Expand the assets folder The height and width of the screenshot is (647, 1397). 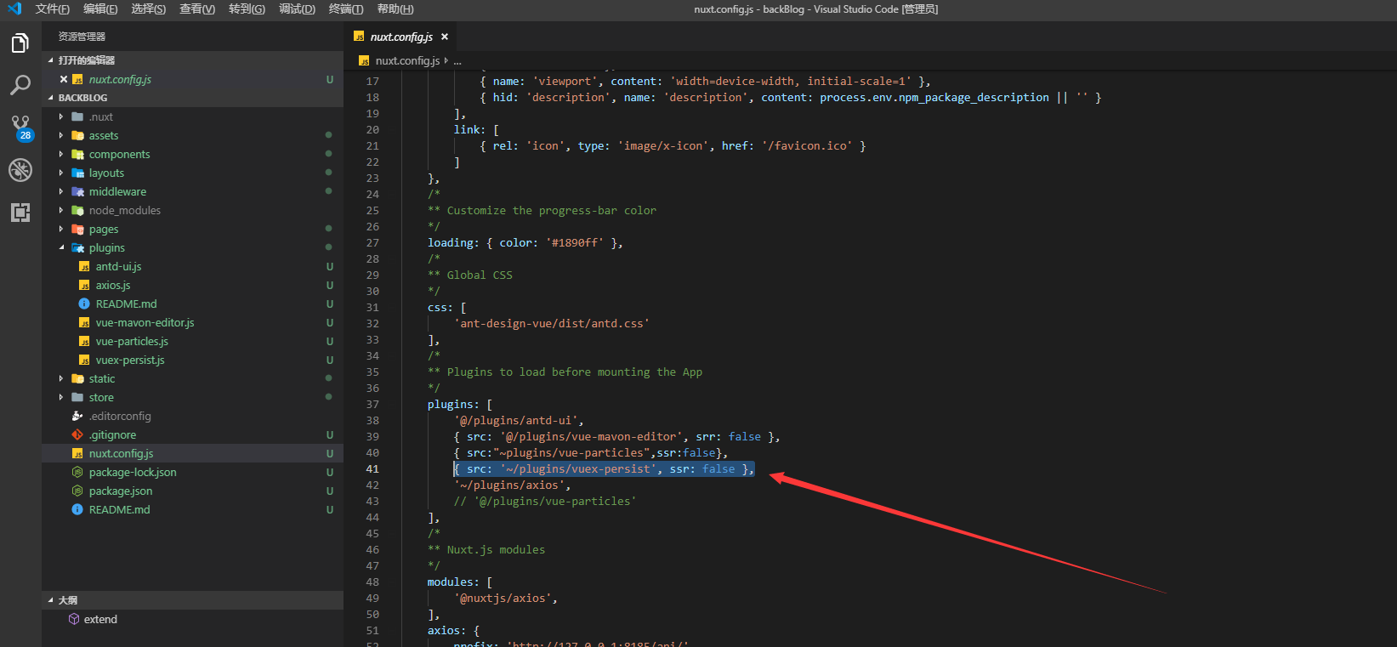tap(61, 136)
